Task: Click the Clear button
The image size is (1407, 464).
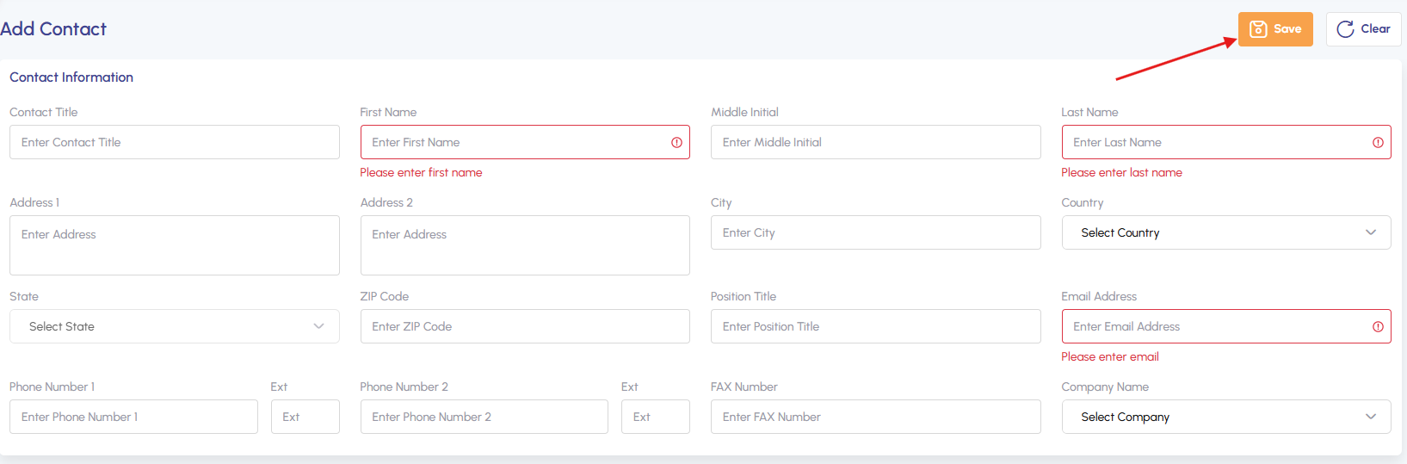Action: tap(1363, 29)
